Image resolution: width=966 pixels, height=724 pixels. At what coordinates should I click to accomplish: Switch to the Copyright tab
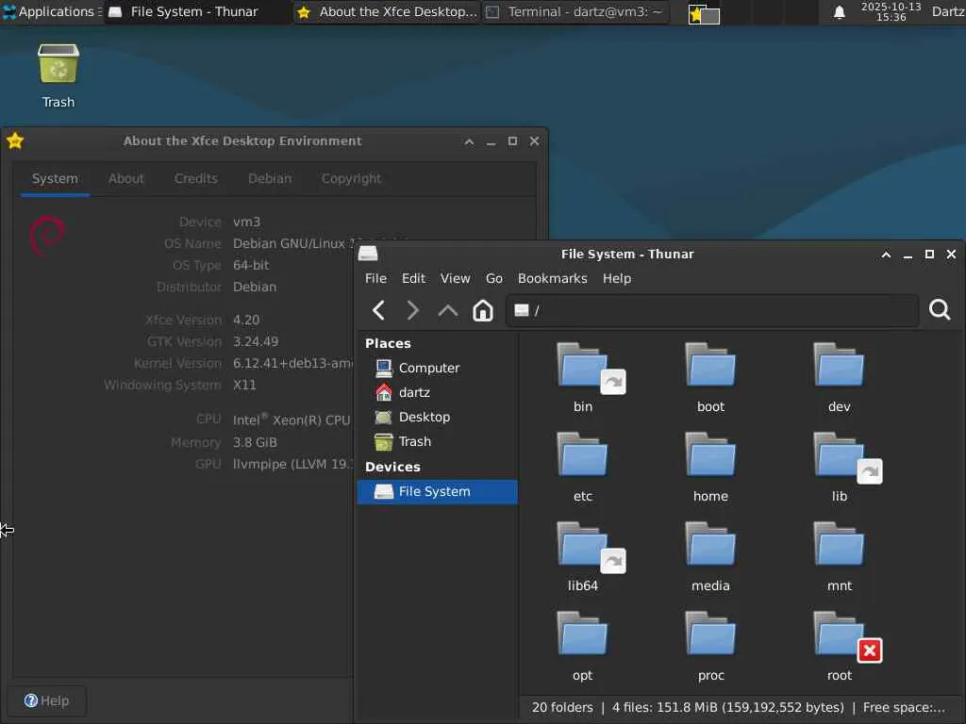coord(351,178)
